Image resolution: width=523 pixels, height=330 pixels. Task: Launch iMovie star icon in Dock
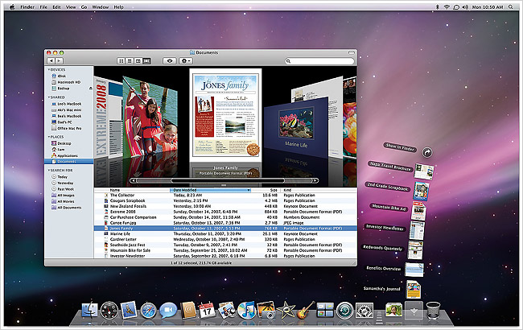pos(286,310)
